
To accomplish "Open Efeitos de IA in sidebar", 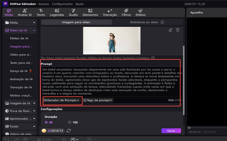I will 19,38.
